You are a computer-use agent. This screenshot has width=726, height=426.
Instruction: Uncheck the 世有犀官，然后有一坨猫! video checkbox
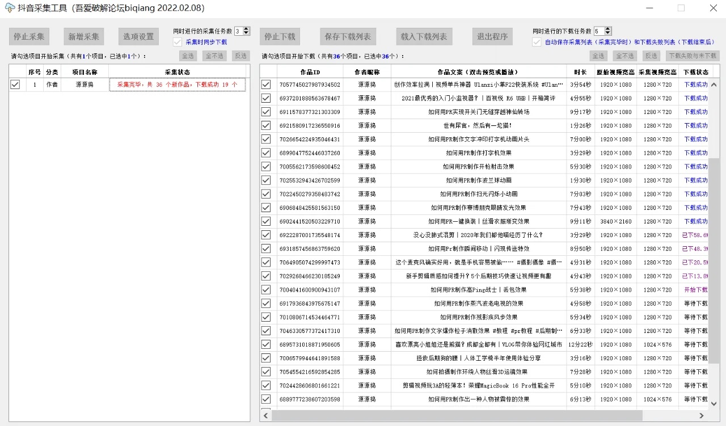tap(266, 125)
